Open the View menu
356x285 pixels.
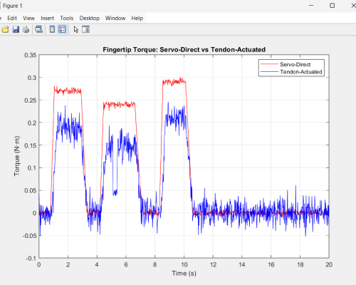(x=28, y=18)
